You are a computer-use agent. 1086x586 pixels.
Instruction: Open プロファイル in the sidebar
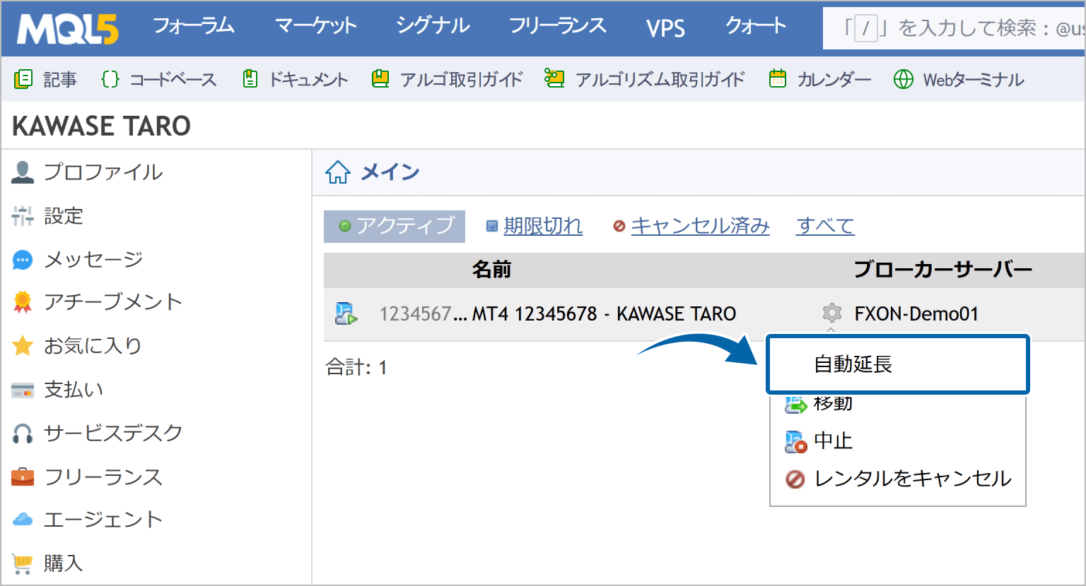[x=103, y=172]
